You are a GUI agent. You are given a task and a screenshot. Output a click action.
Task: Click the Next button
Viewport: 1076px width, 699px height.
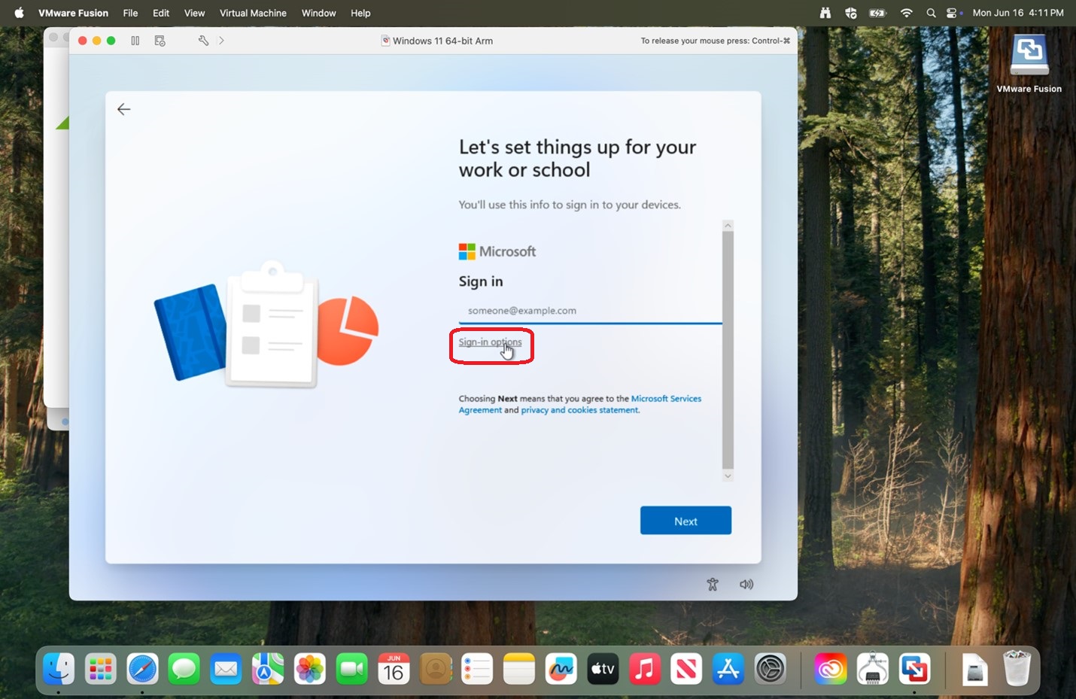685,521
